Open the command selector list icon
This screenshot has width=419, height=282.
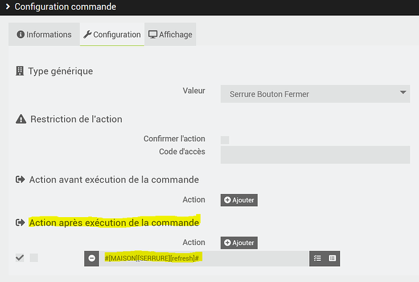pos(332,258)
